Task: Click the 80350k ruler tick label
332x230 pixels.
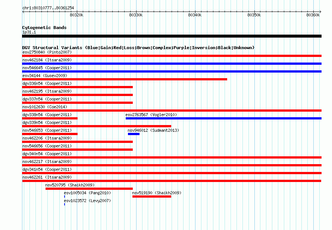Action: coord(254,15)
